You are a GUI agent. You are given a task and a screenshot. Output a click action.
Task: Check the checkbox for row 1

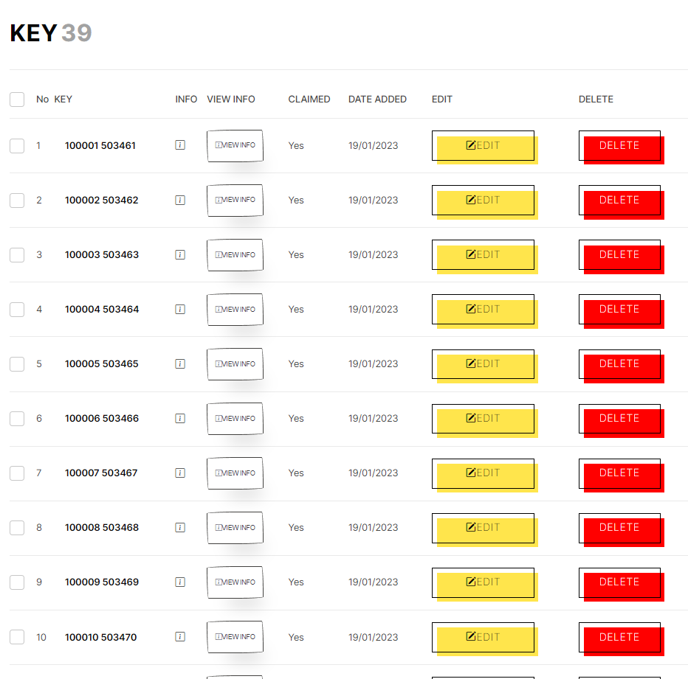point(17,146)
